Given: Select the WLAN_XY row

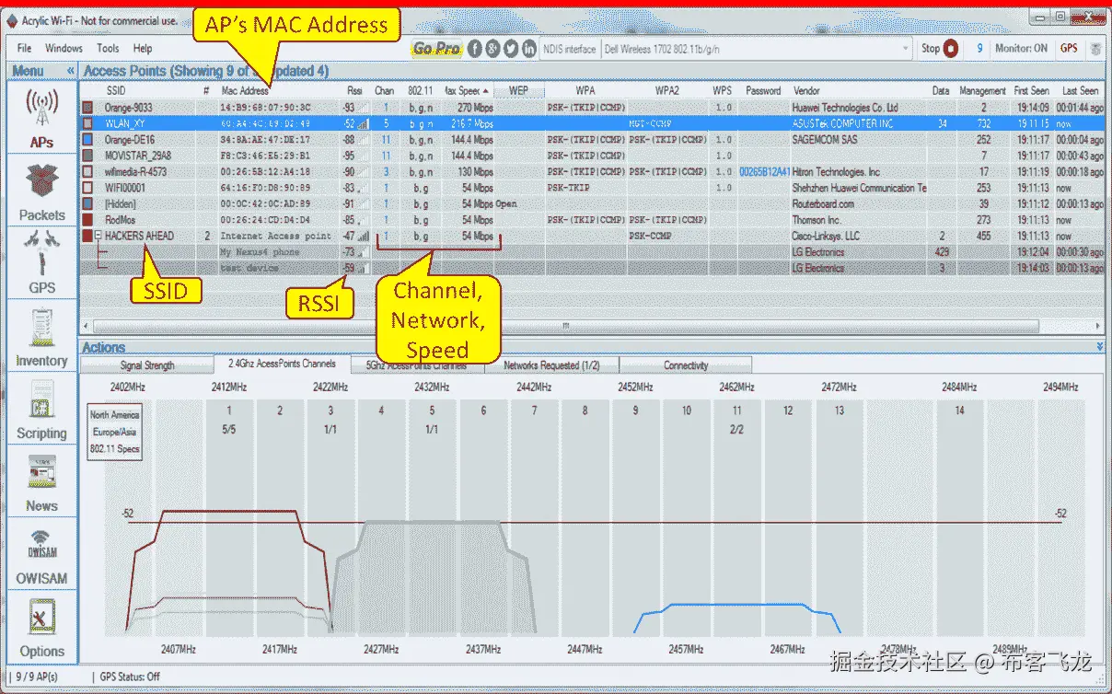Looking at the screenshot, I should [x=592, y=123].
